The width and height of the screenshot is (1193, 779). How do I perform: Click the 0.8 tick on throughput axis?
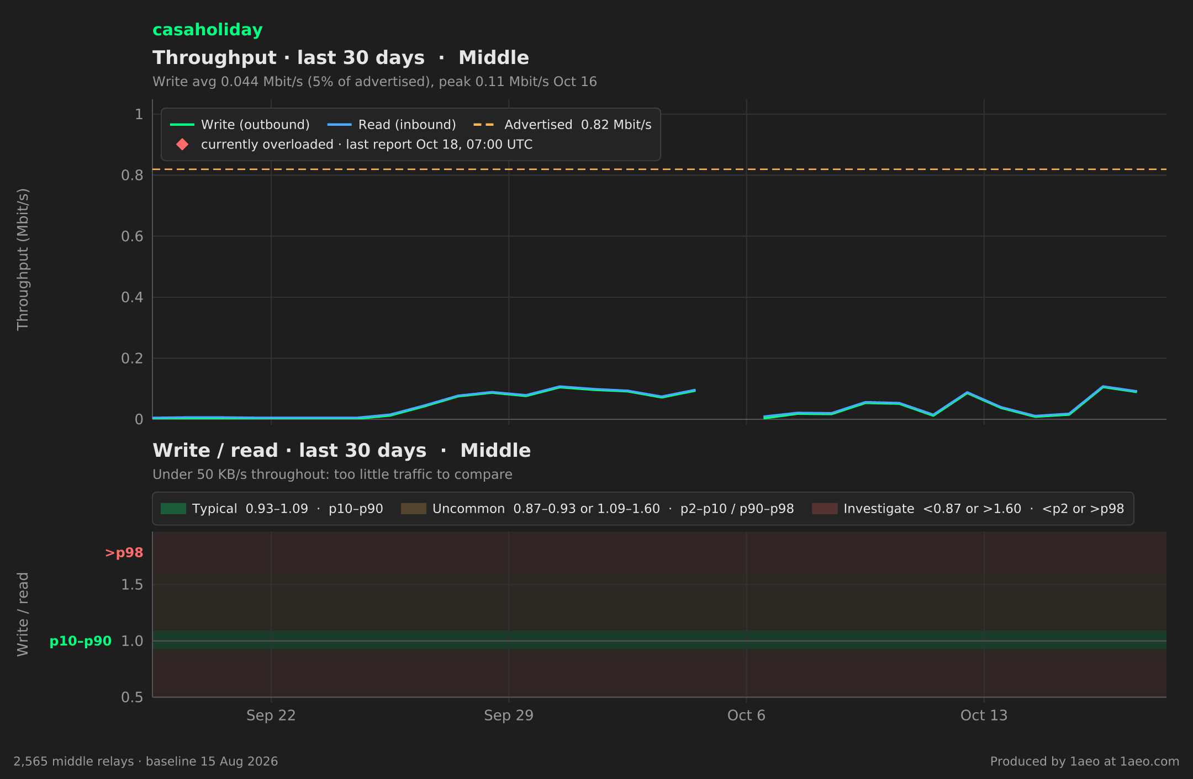132,175
